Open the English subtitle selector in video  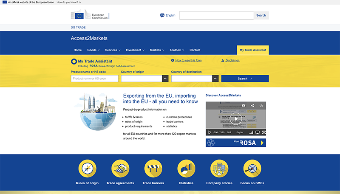coord(240,132)
